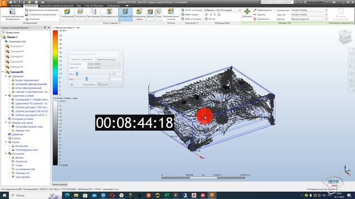Open the Отчет состояния status report
355x199 pixels.
191,10
